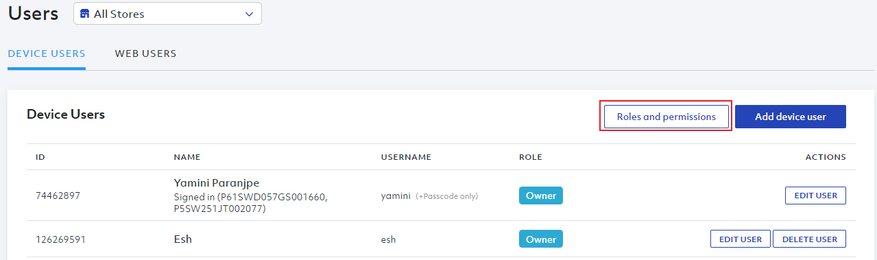Click username yamini in table
This screenshot has width=877, height=260.
[396, 196]
